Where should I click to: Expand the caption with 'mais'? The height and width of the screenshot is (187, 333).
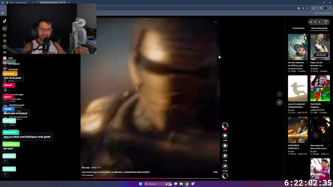215,172
